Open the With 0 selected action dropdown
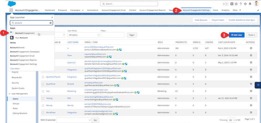 (x=74, y=120)
